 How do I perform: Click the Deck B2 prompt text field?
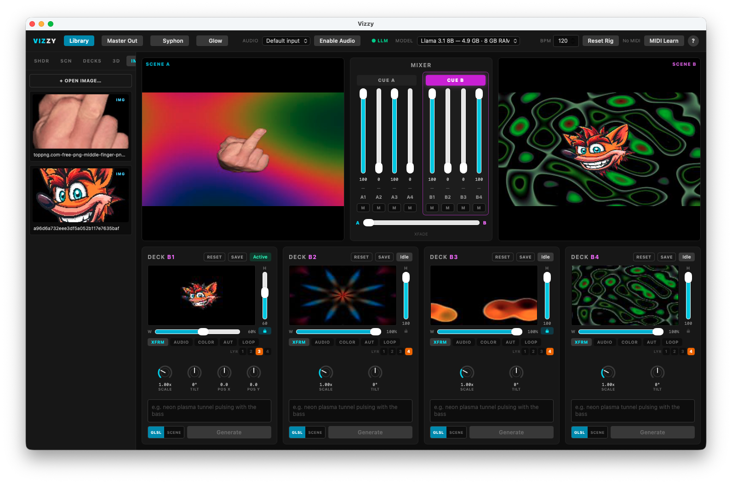click(350, 410)
